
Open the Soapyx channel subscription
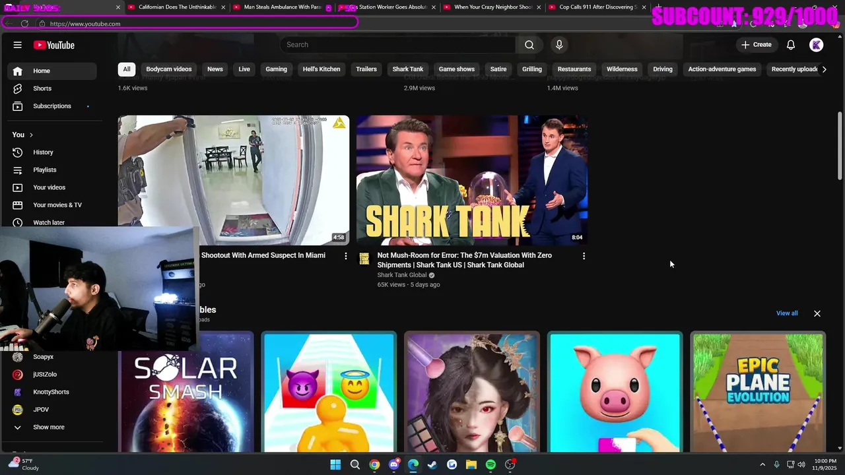tap(53, 357)
